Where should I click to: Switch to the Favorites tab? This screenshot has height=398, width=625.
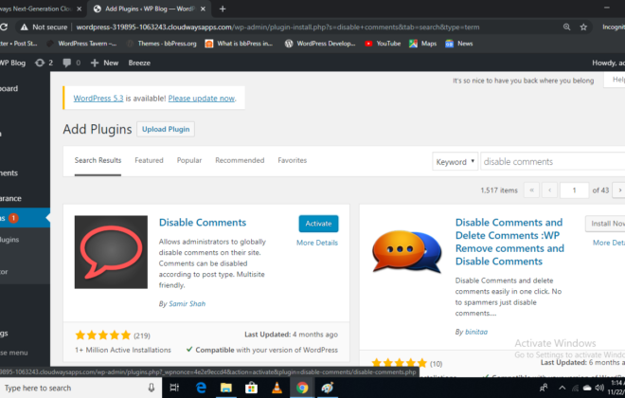293,160
